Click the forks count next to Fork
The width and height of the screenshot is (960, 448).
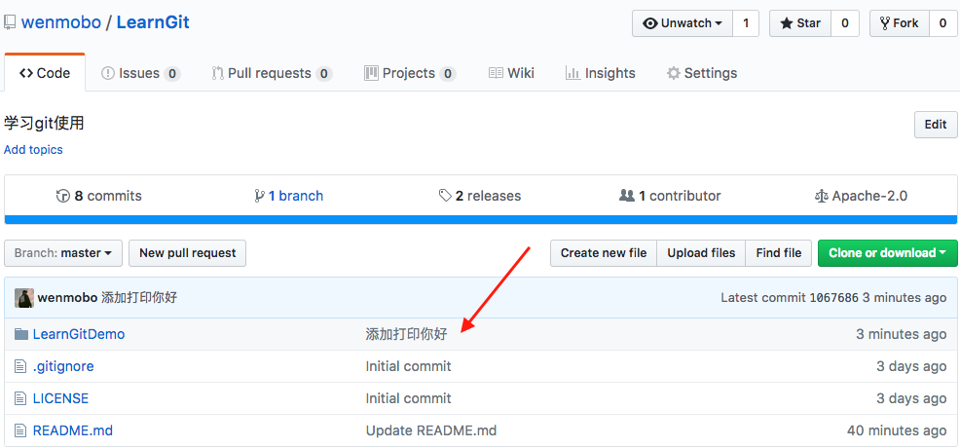[x=942, y=23]
